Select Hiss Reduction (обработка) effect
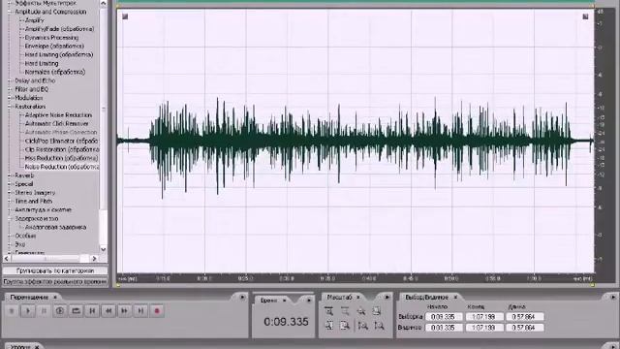The image size is (620, 349). click(61, 158)
